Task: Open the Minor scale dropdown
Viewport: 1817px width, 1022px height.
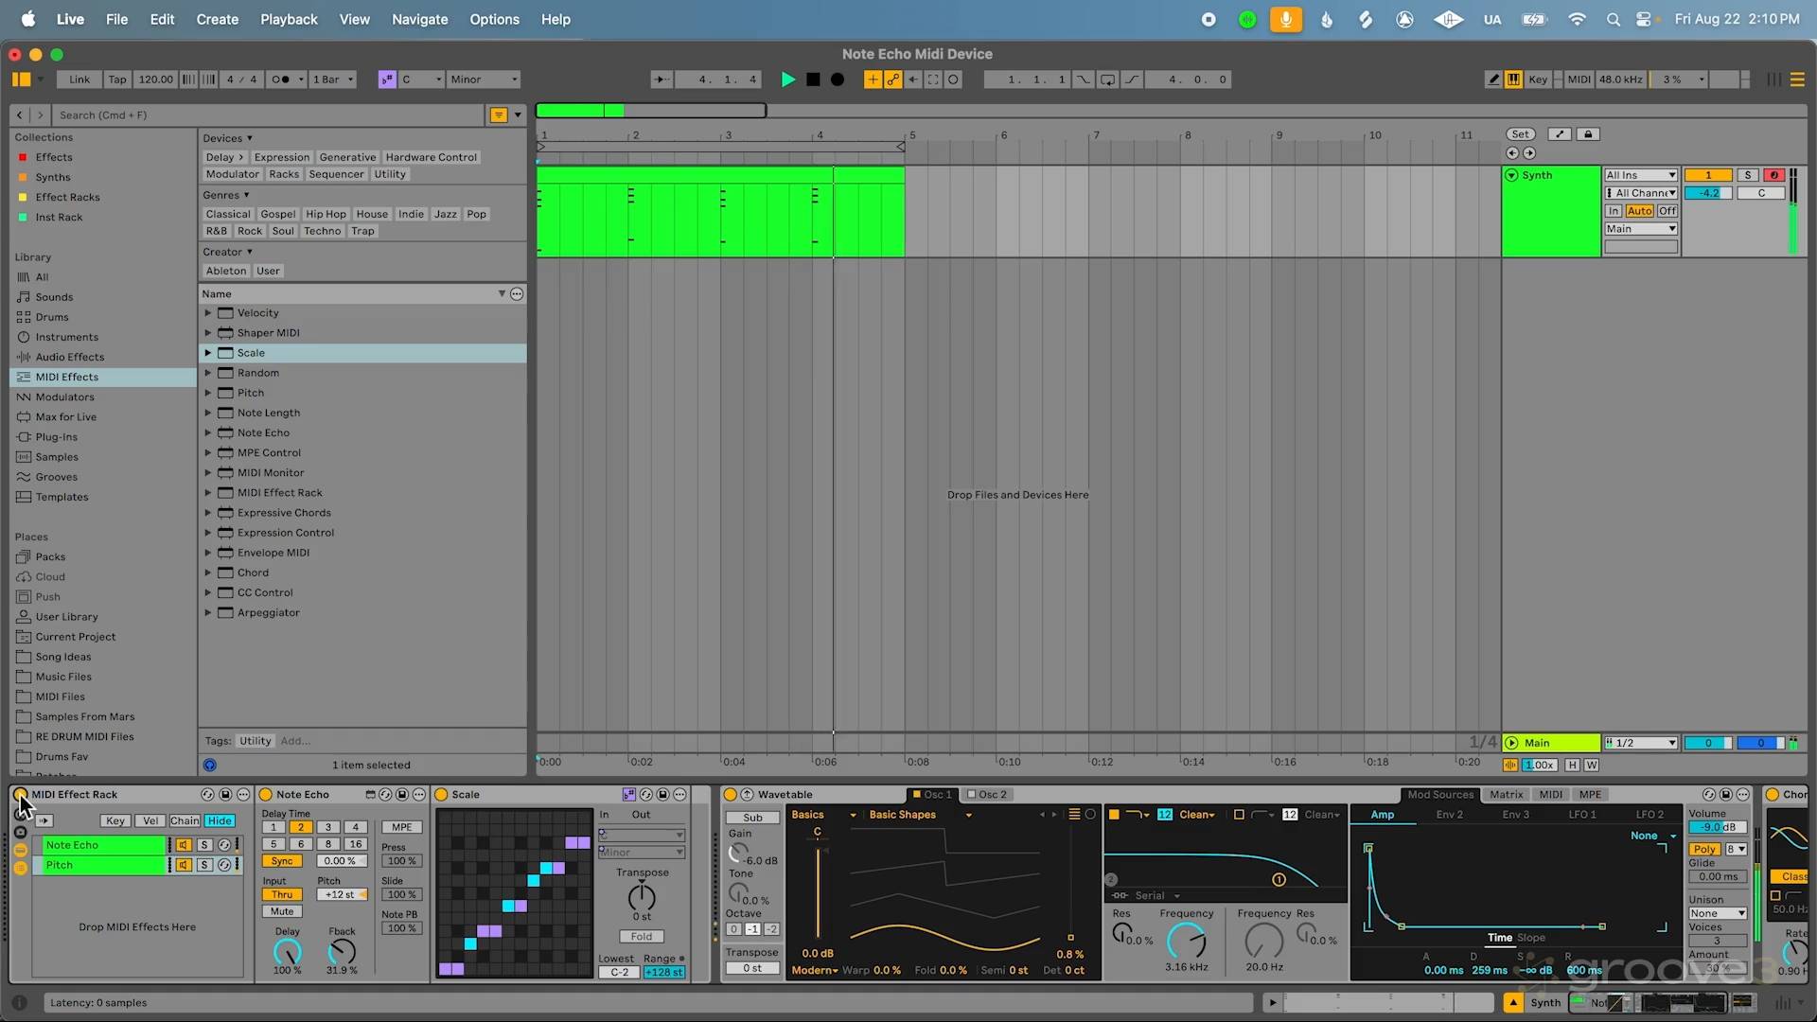Action: [x=484, y=79]
